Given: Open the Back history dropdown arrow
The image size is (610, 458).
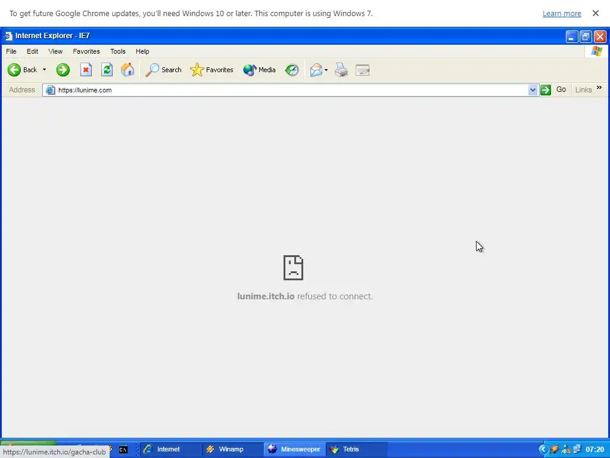Looking at the screenshot, I should [x=44, y=70].
